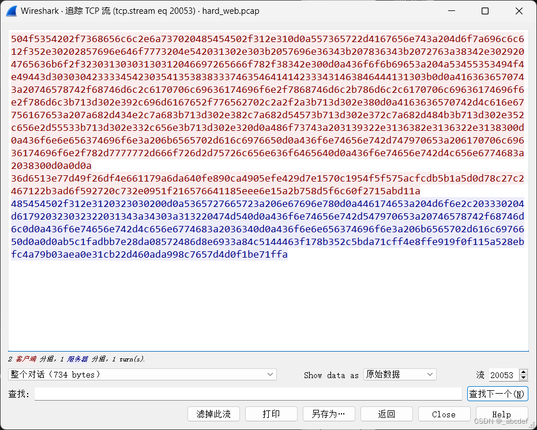Click the red line starting 756167653a207a68
537x430 pixels.
pyautogui.click(x=268, y=115)
